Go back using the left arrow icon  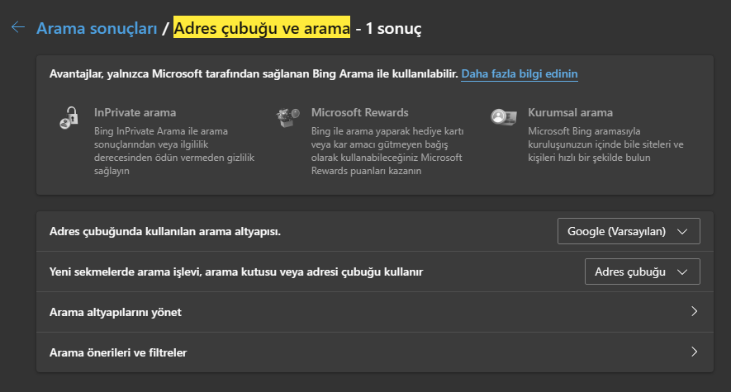17,27
